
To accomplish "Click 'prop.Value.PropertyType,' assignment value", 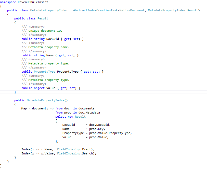I will [x=110, y=133].
